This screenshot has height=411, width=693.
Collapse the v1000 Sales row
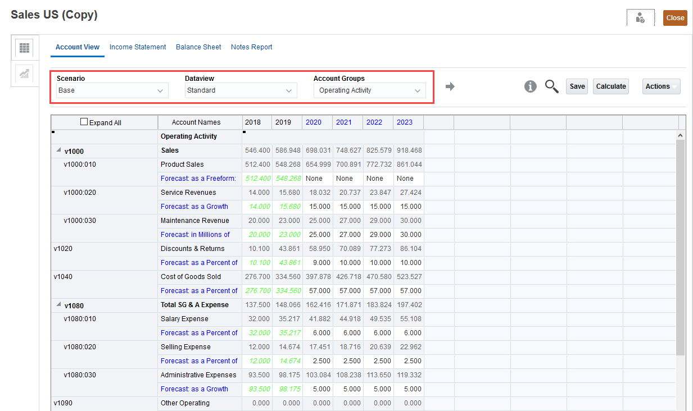(x=58, y=151)
